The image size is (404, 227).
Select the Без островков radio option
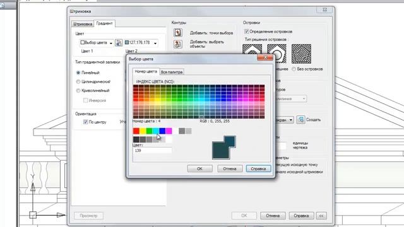pyautogui.click(x=294, y=69)
